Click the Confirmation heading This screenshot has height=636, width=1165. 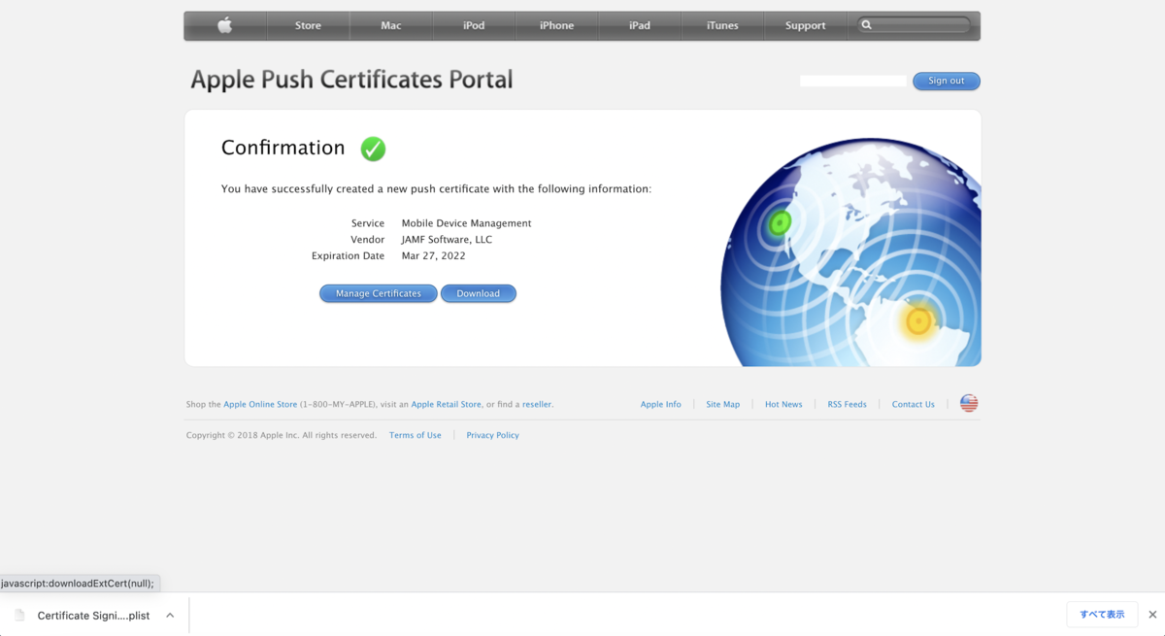click(x=283, y=148)
